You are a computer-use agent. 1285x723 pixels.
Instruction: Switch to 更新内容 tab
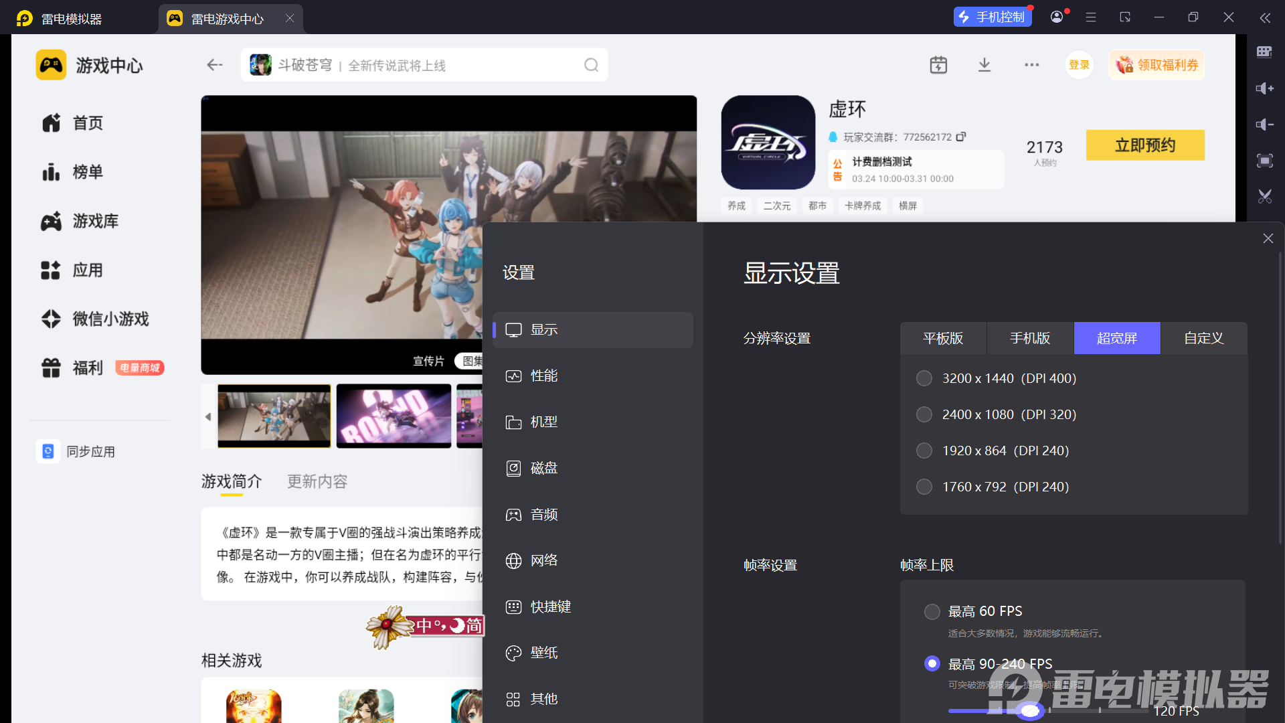[317, 481]
